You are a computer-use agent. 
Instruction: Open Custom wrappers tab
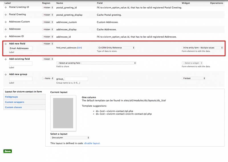pyautogui.click(x=15, y=102)
